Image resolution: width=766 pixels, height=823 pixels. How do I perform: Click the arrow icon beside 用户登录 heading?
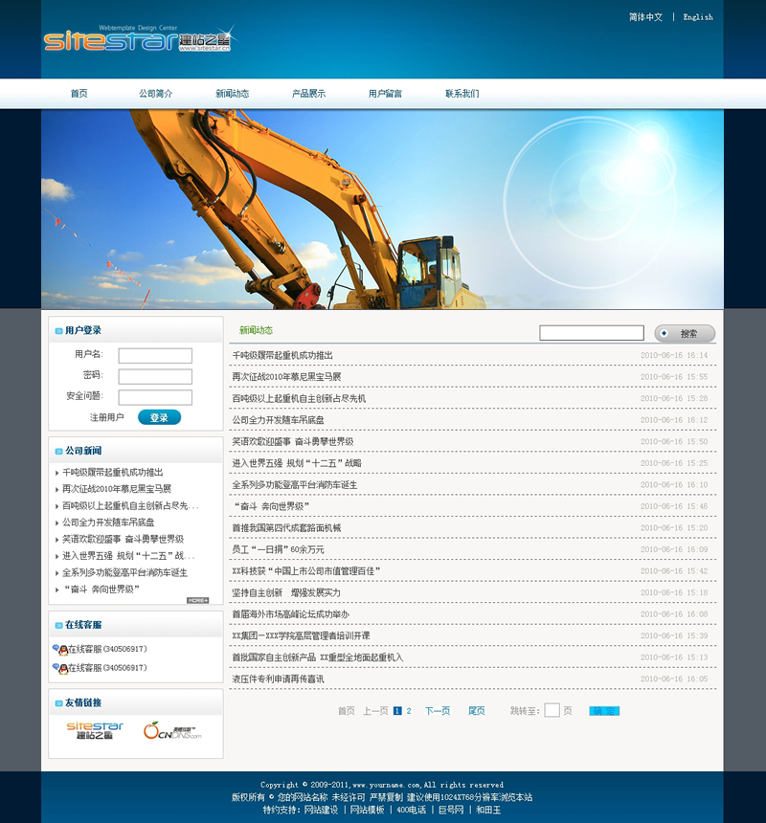point(58,331)
